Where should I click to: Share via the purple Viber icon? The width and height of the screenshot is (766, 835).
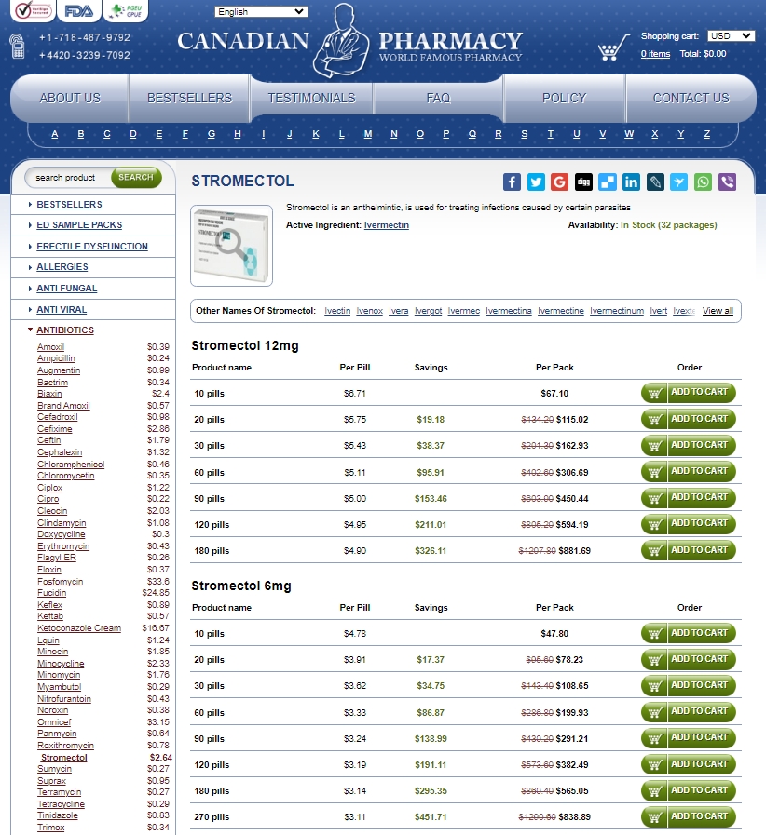pos(727,182)
